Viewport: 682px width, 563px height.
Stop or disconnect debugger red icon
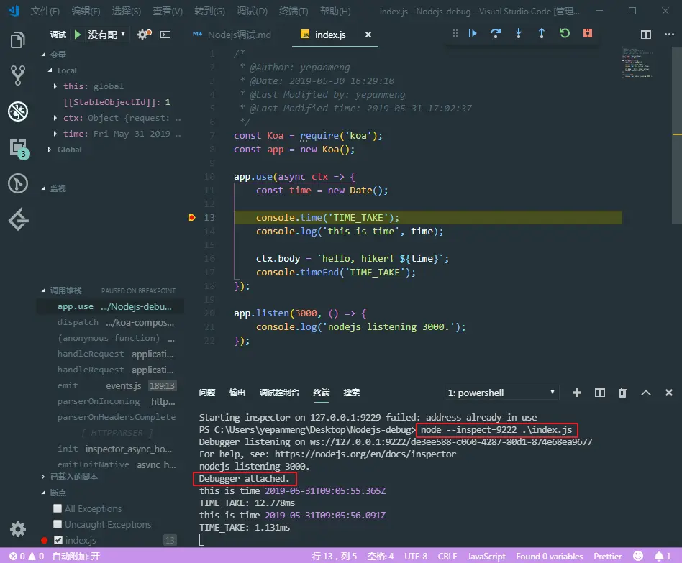click(x=588, y=33)
